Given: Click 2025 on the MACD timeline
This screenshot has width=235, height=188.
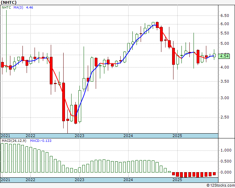Looking at the screenshot, I should (x=177, y=180).
